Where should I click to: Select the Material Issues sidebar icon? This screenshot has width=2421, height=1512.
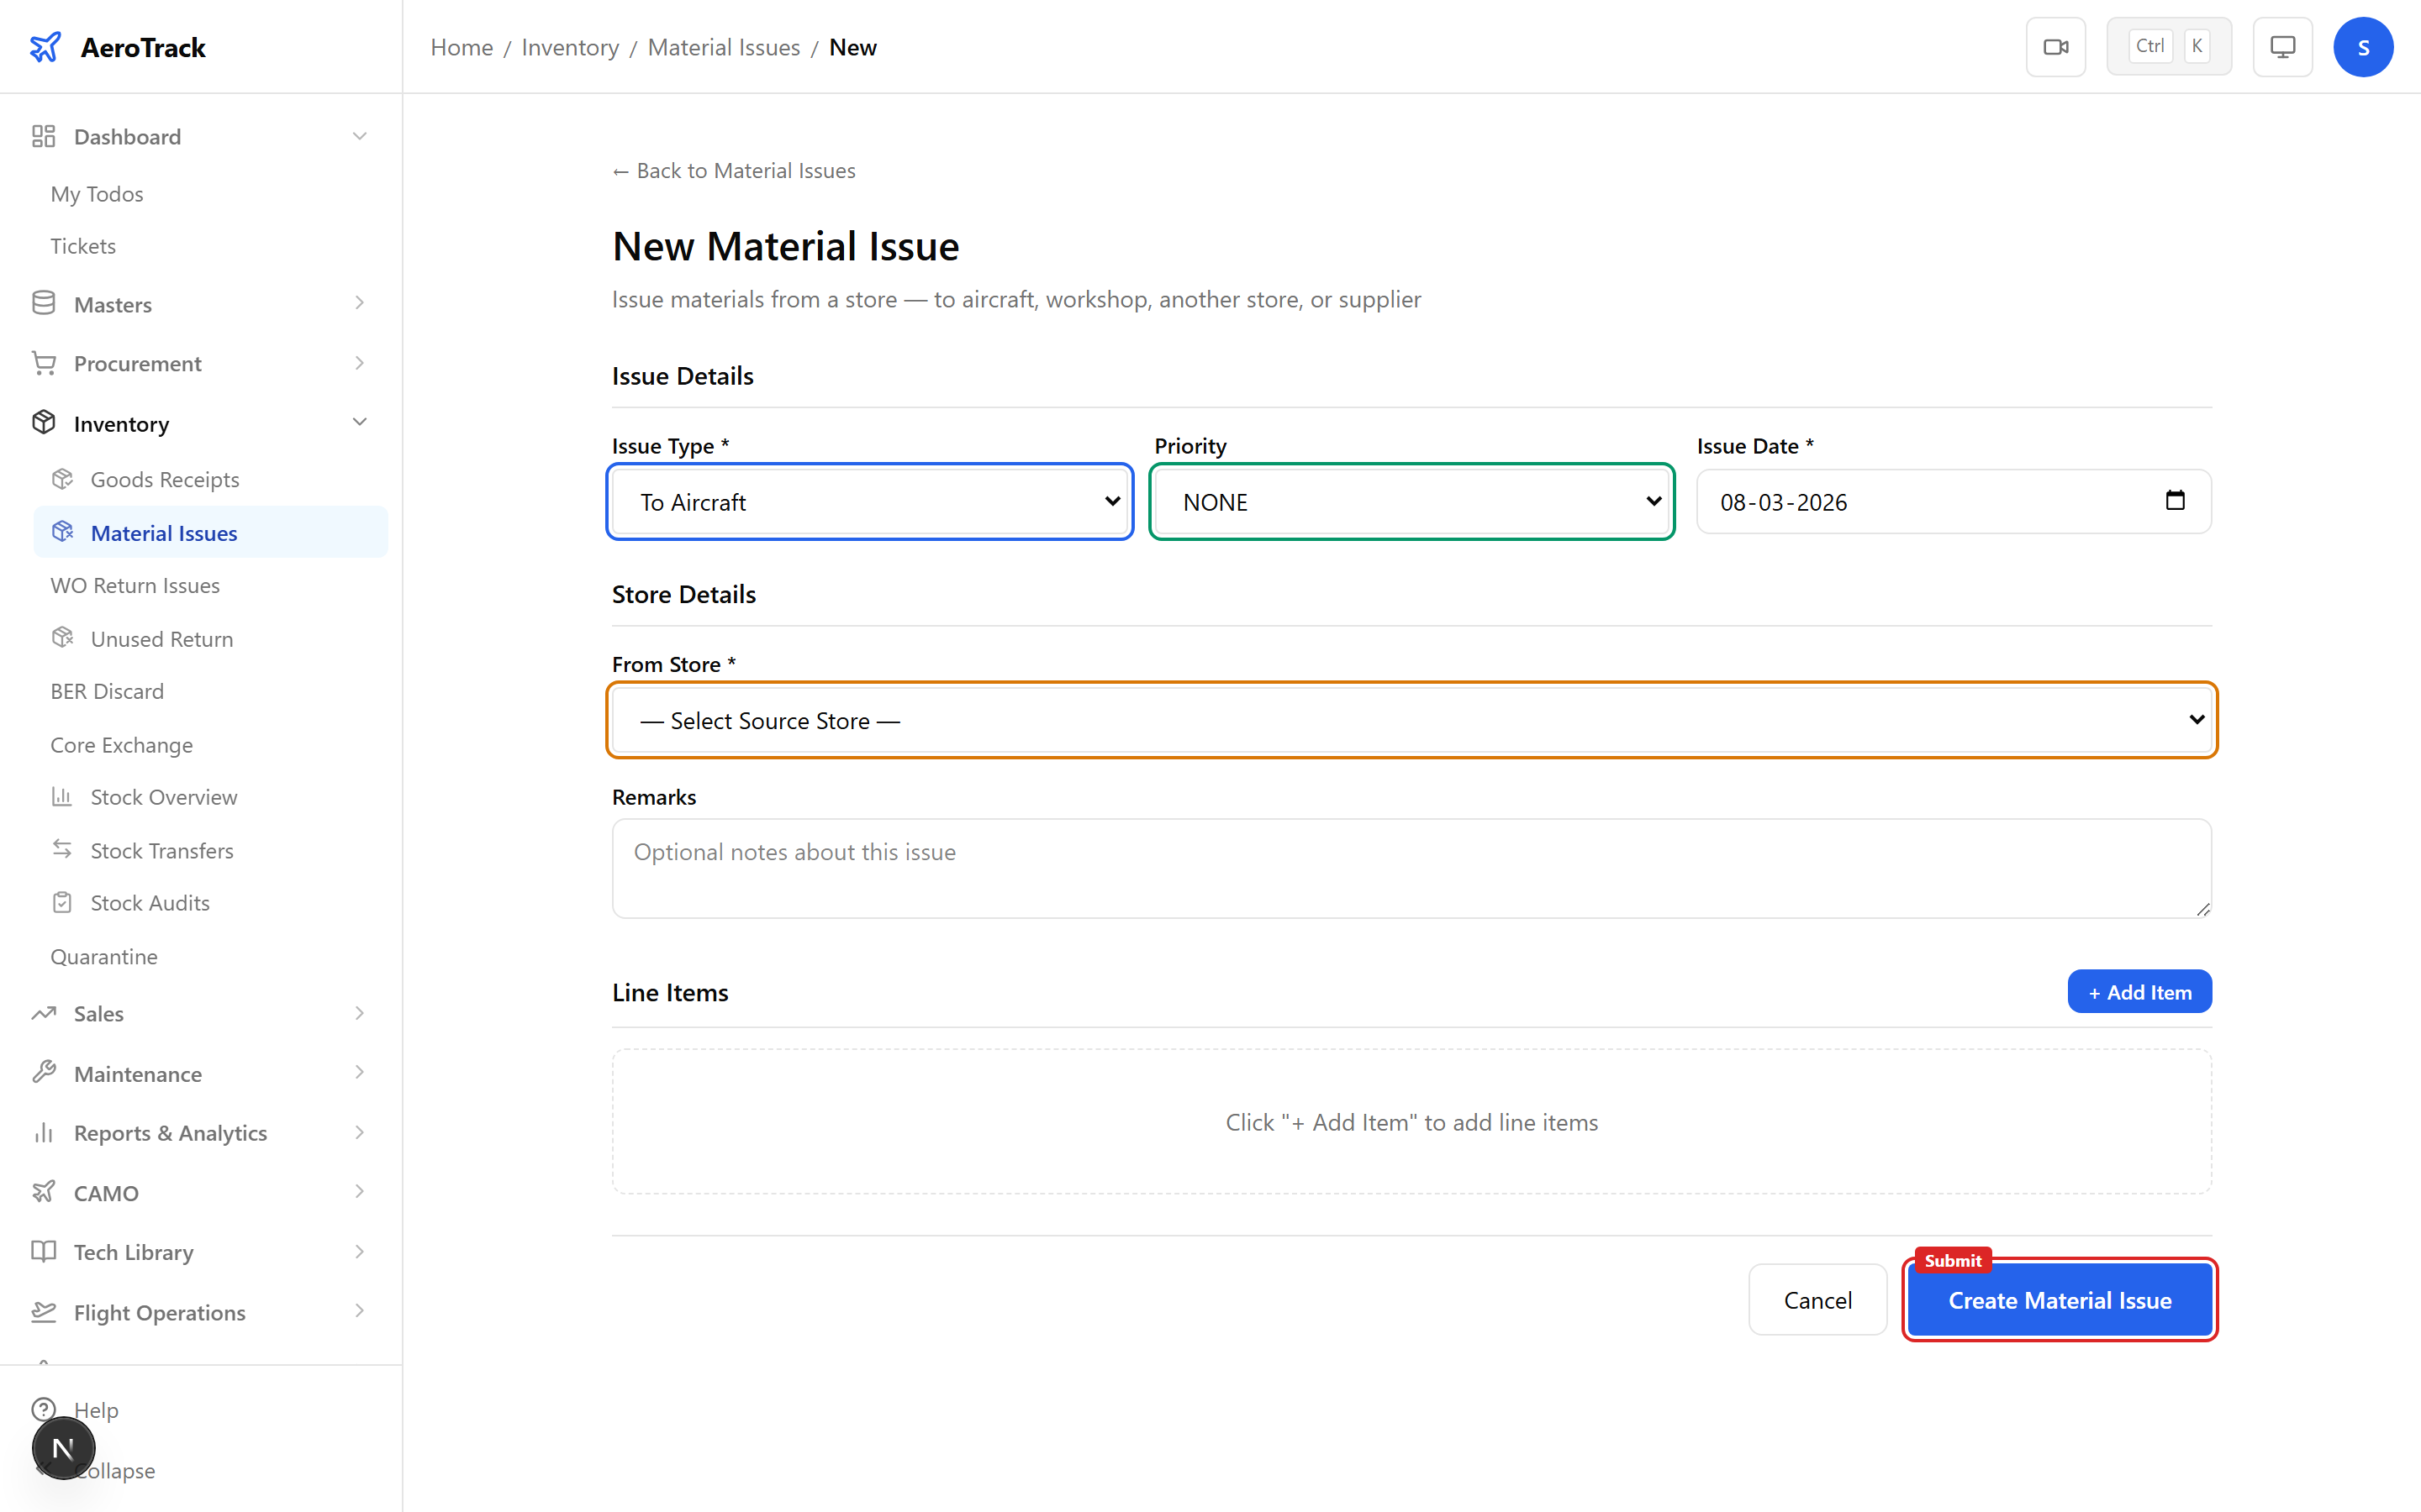point(62,532)
